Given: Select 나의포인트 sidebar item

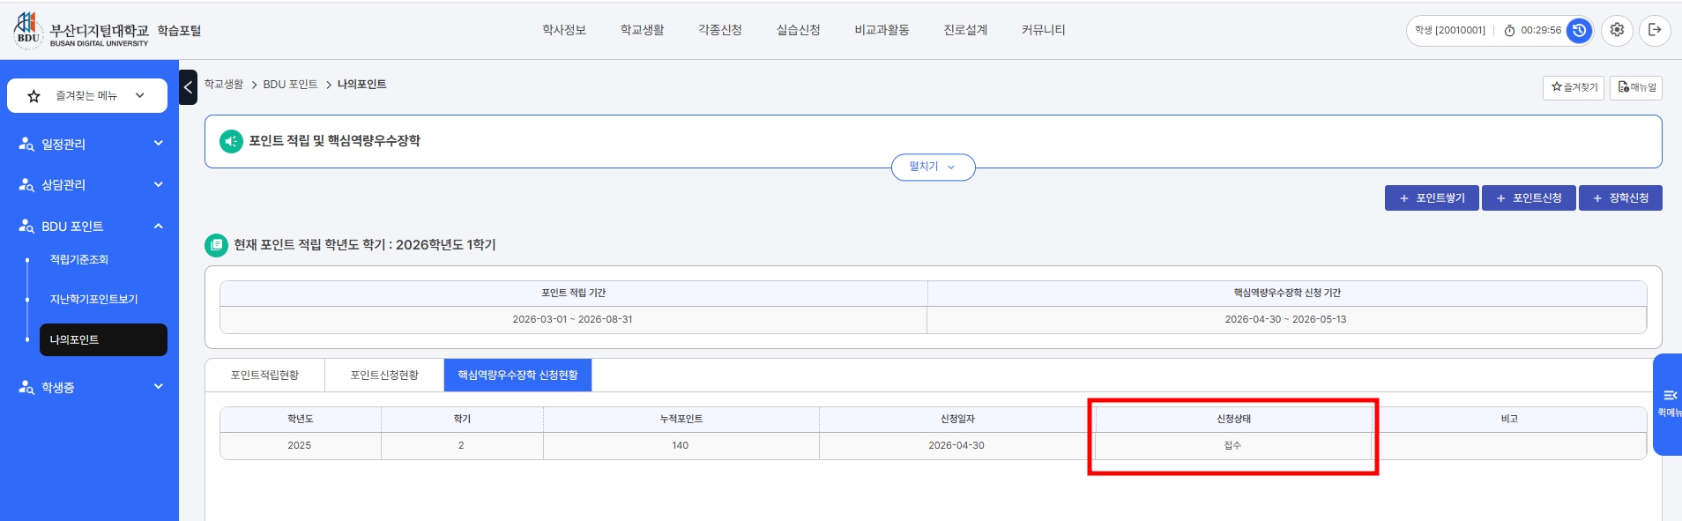Looking at the screenshot, I should [103, 340].
